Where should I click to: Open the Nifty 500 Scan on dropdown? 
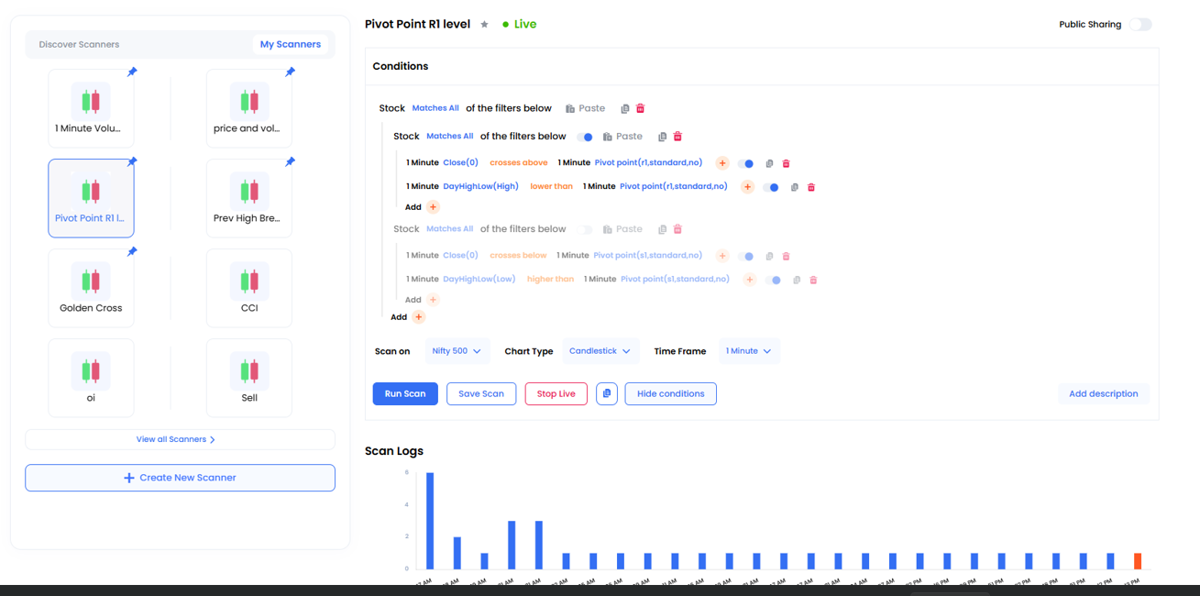[457, 351]
